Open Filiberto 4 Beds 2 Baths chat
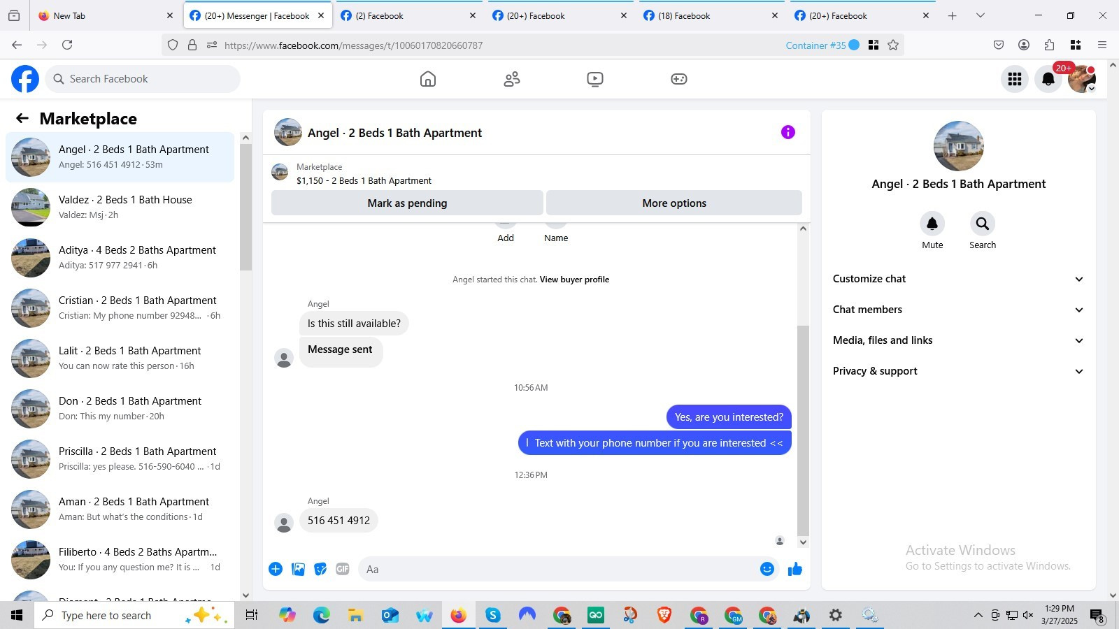 120,560
